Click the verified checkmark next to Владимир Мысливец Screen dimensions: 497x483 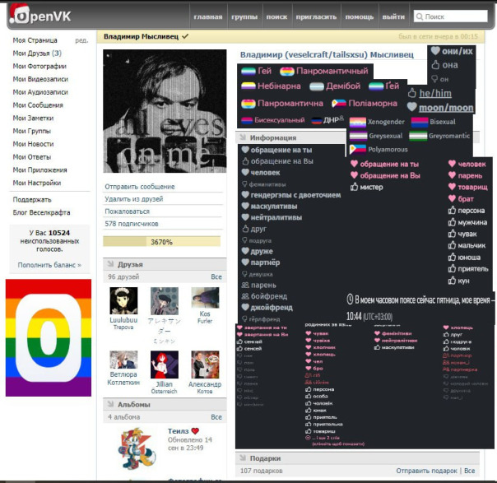pos(185,36)
